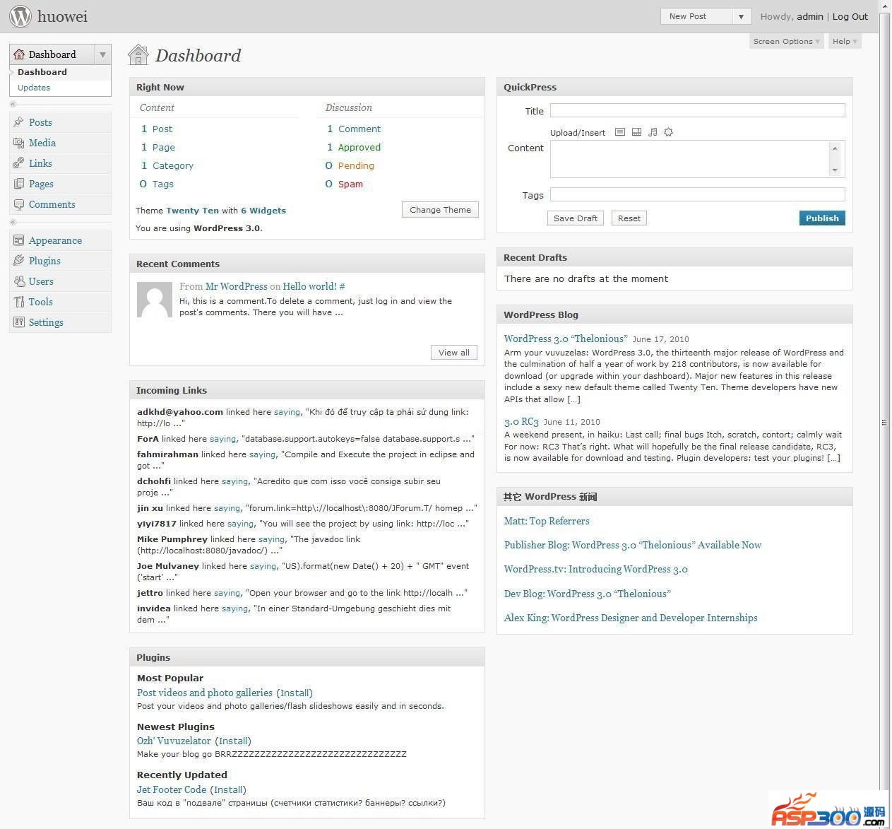This screenshot has width=892, height=829.
Task: Open the Posts menu
Action: pyautogui.click(x=40, y=122)
